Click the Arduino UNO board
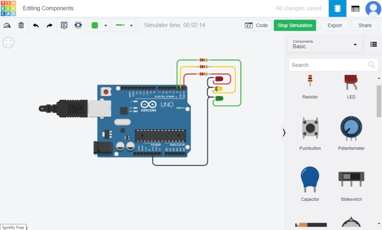Viewport: 382px width, 230px height. click(x=144, y=121)
